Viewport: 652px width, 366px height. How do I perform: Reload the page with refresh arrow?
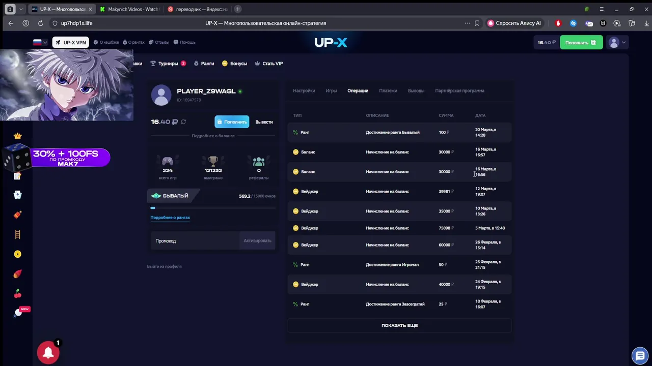point(41,23)
